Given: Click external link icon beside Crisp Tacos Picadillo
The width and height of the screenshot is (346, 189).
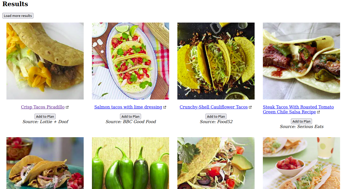Looking at the screenshot, I should [67, 107].
